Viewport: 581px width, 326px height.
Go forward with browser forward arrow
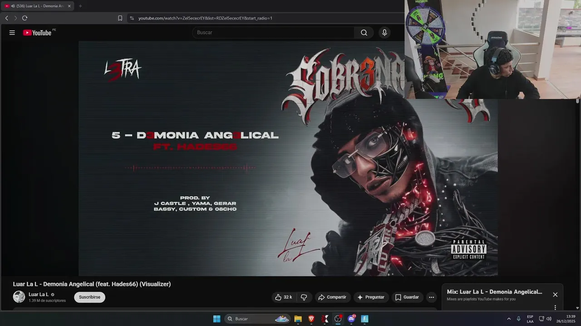tap(15, 18)
